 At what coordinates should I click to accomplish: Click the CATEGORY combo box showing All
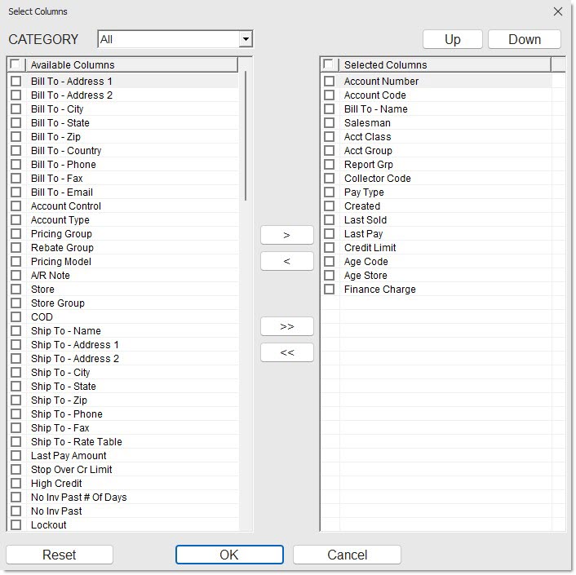168,39
